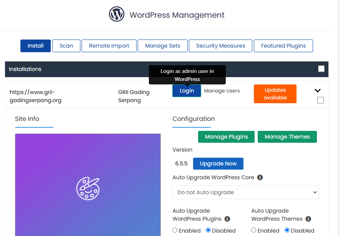Open Manage Plugins
This screenshot has height=236, width=340.
coord(227,137)
